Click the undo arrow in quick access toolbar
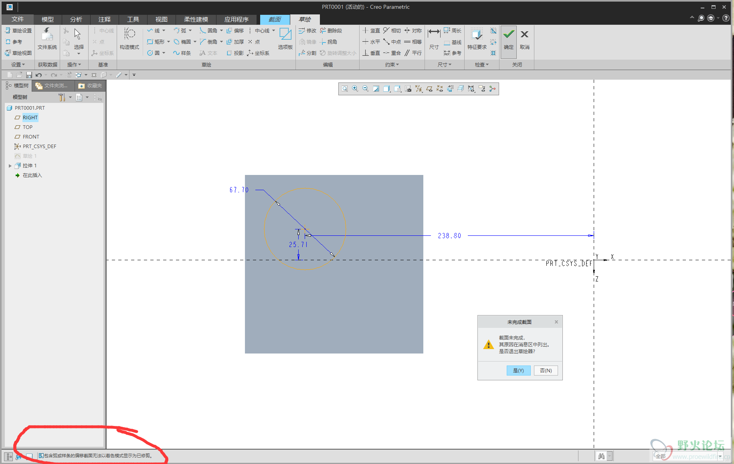The image size is (734, 464). coord(38,75)
